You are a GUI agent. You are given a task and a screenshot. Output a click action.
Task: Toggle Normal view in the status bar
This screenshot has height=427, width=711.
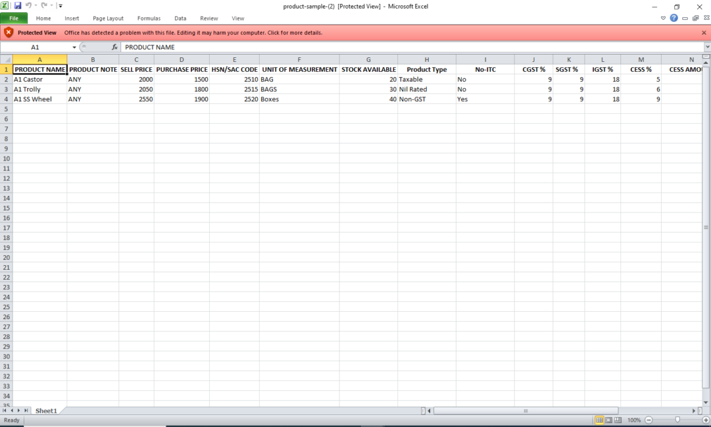[x=598, y=420]
